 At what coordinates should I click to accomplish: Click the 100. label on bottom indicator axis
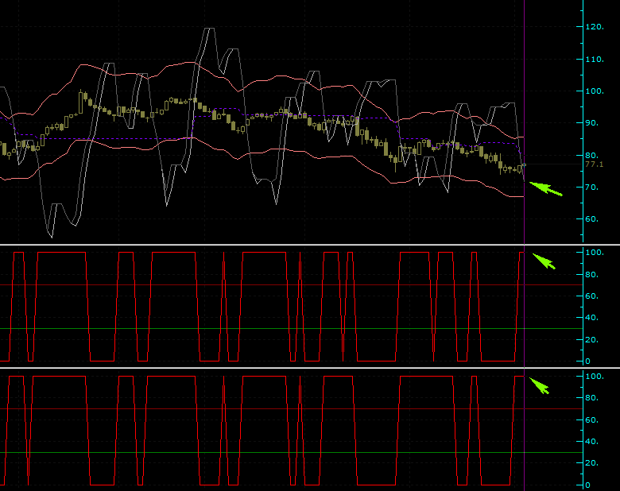tap(595, 377)
